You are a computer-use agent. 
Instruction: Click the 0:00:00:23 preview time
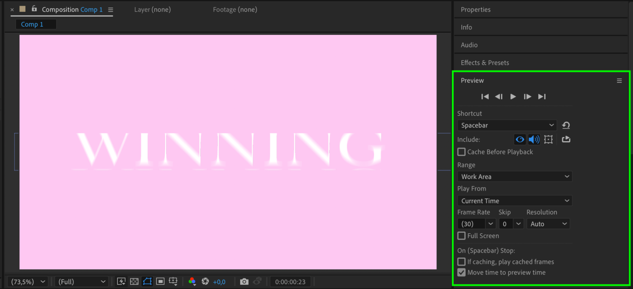290,282
